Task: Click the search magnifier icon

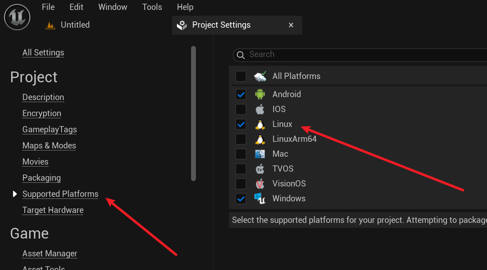Action: [x=241, y=55]
